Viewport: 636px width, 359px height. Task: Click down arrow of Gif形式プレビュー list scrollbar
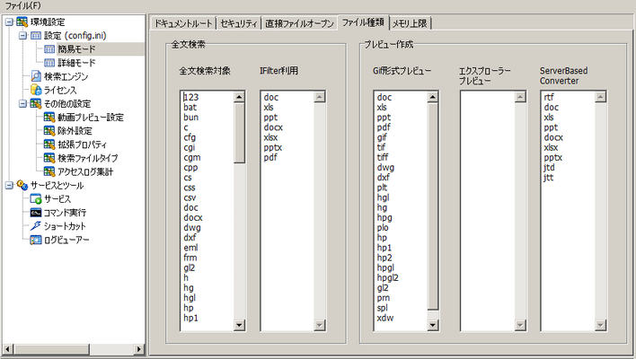pyautogui.click(x=433, y=325)
